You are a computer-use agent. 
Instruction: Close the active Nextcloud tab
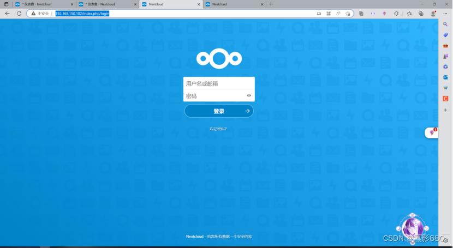coord(199,4)
